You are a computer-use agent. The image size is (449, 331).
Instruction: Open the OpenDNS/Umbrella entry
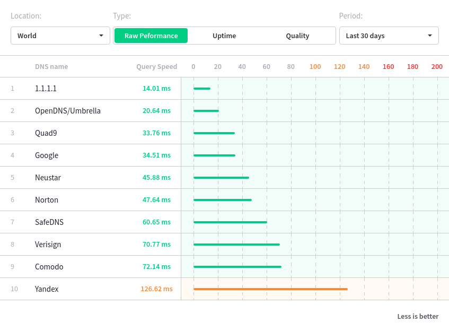click(x=67, y=111)
